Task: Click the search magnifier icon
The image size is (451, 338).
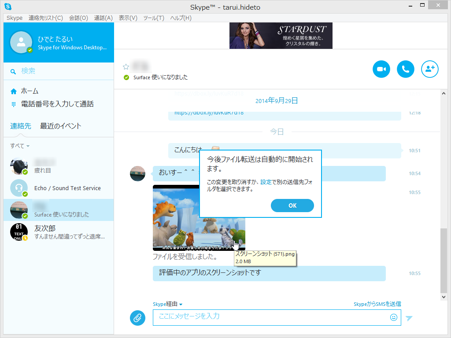Action: pos(13,72)
